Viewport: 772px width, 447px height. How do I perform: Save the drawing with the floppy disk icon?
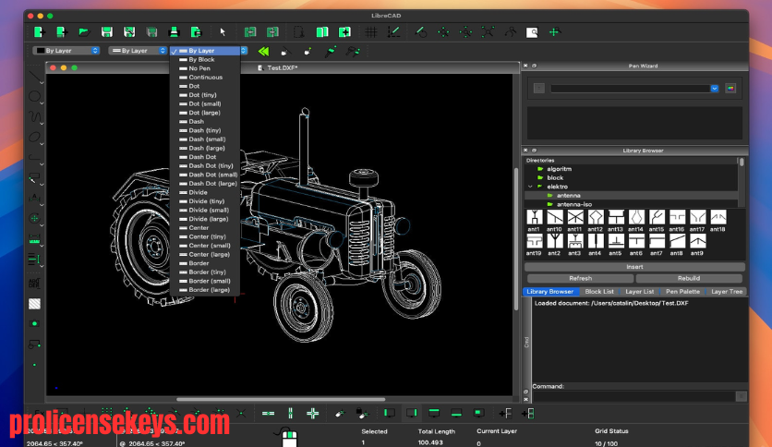(106, 32)
